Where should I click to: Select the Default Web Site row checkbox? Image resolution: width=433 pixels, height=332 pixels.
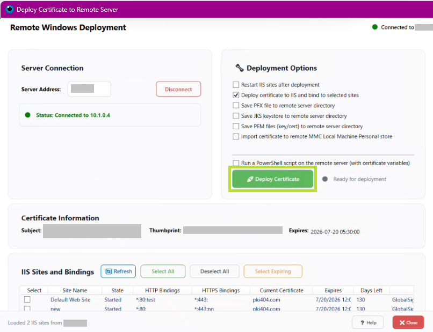point(27,299)
